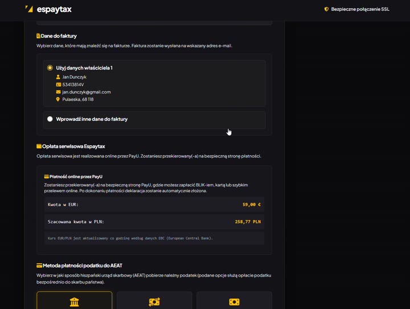
Task: Click the ID number '53413814V'
Action: coord(73,84)
